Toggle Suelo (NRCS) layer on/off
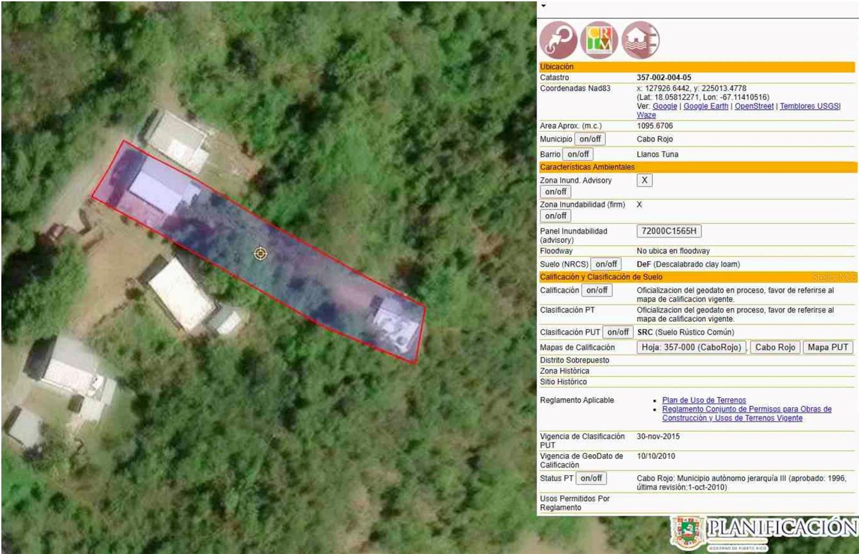The height and width of the screenshot is (554, 859). (606, 264)
